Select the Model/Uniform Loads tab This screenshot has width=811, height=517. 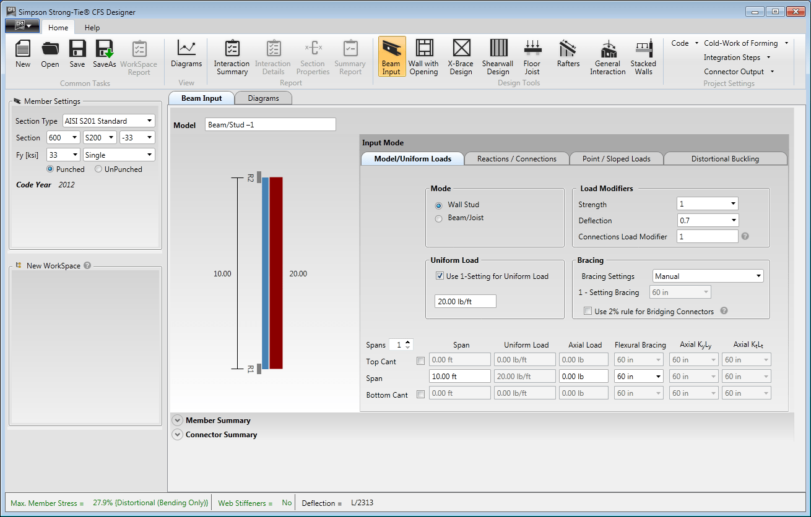click(412, 159)
